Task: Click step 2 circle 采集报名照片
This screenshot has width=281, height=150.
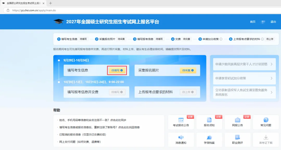Action: pyautogui.click(x=97, y=39)
